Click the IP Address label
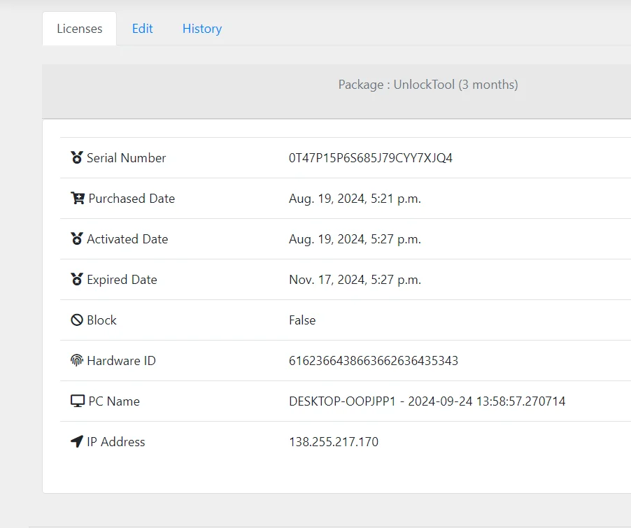Viewport: 631px width, 528px height. (x=116, y=441)
